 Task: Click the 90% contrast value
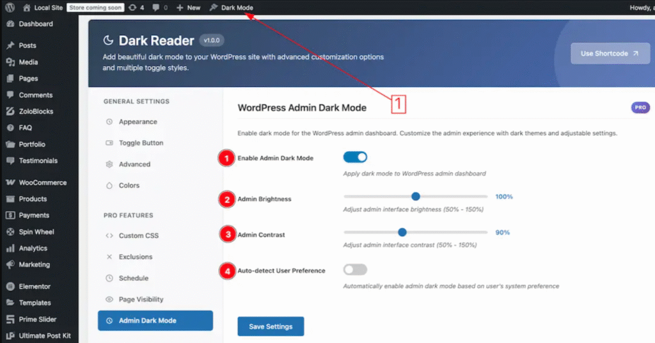tap(503, 232)
